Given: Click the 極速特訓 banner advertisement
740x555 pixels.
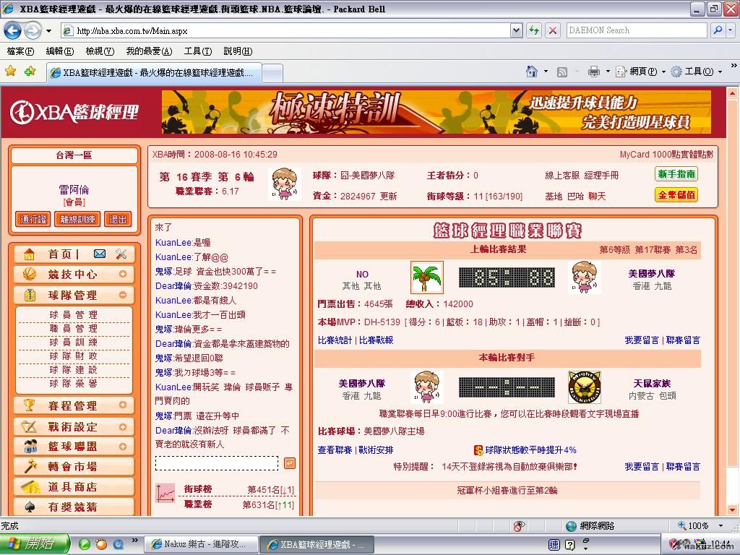Looking at the screenshot, I should click(x=436, y=112).
